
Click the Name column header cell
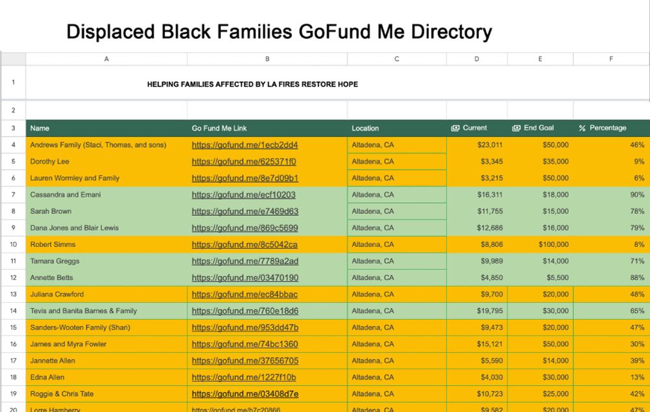[107, 128]
